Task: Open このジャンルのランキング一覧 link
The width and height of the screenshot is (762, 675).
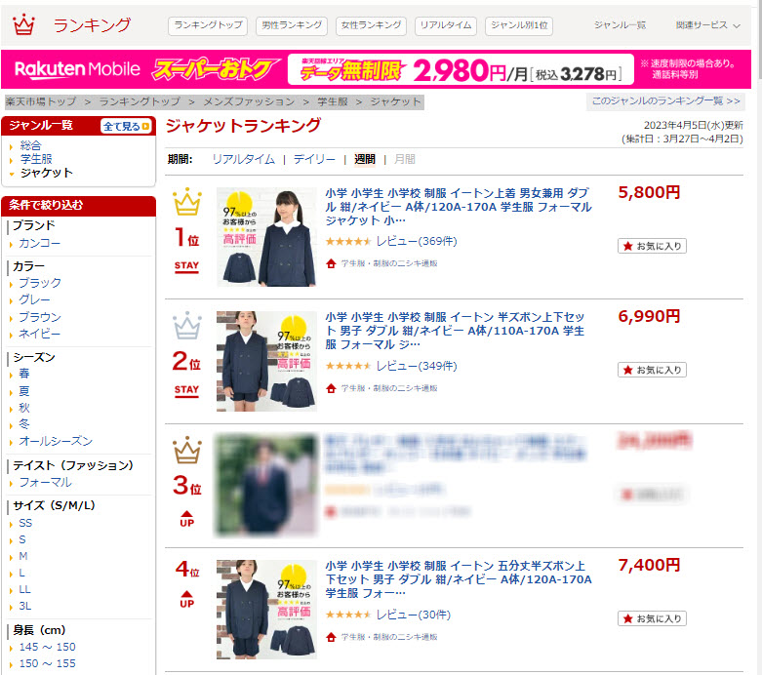Action: pos(665,101)
